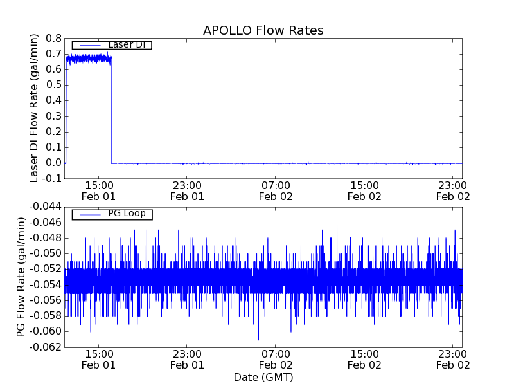This screenshot has width=514, height=386.
Task: Select the PG Loop legend box
Action: click(112, 214)
